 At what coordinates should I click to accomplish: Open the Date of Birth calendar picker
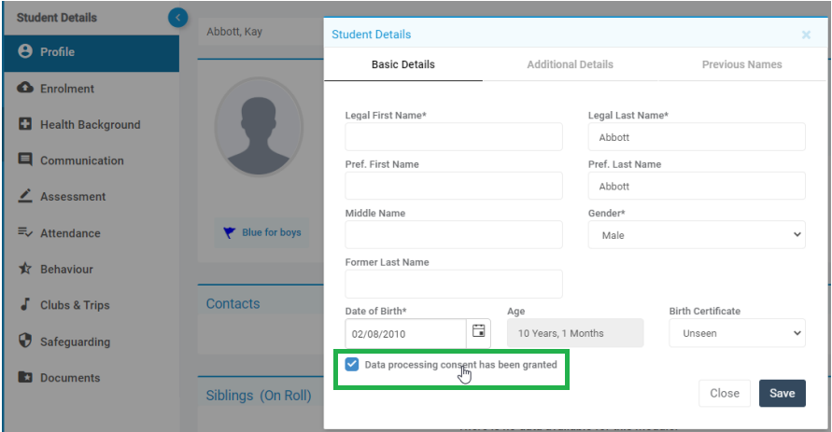coord(479,330)
